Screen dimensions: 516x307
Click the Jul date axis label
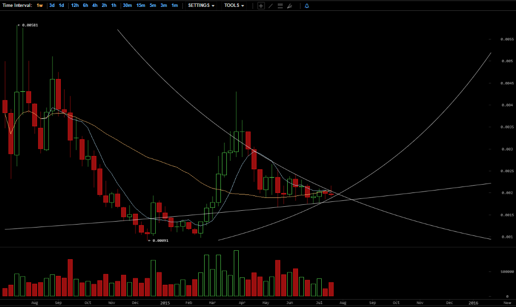[x=319, y=303]
